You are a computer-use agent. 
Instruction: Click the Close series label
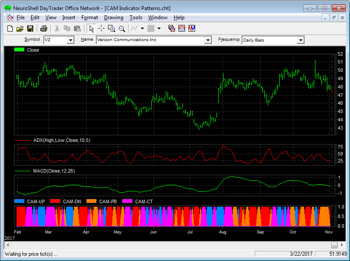tap(33, 50)
